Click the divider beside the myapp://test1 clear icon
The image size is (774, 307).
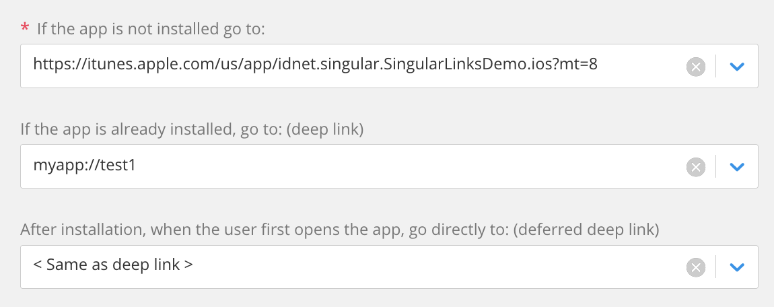click(715, 167)
